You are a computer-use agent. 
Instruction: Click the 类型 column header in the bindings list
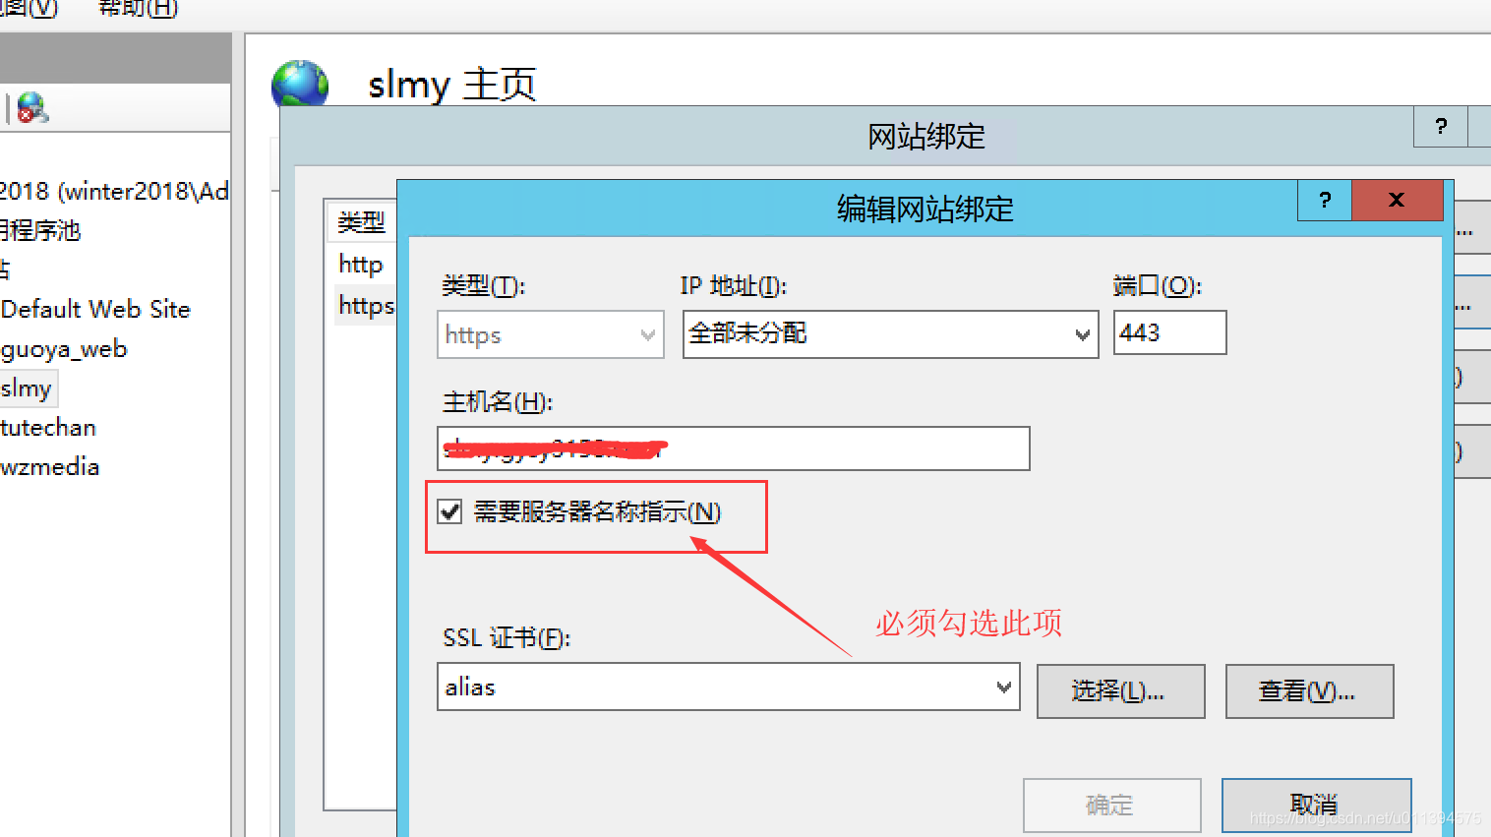point(361,222)
